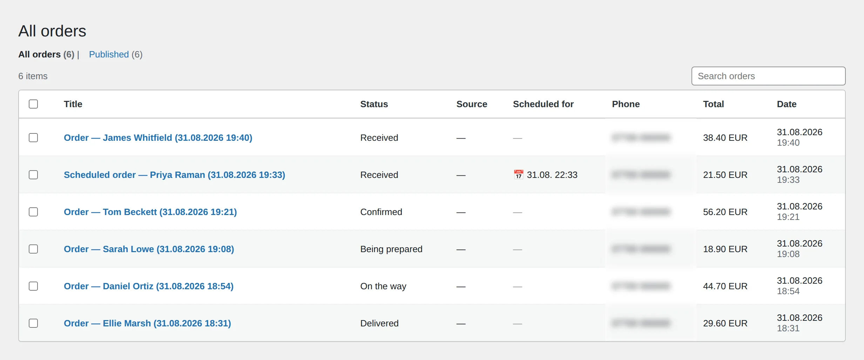Click the Date column header
Image resolution: width=864 pixels, height=360 pixels.
[x=787, y=104]
